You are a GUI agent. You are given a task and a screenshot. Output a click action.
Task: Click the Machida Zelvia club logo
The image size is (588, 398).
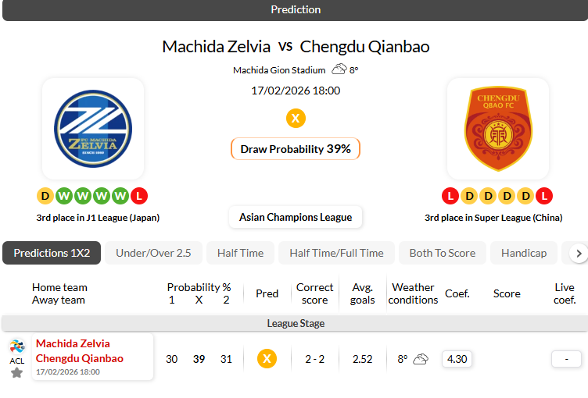(x=92, y=129)
